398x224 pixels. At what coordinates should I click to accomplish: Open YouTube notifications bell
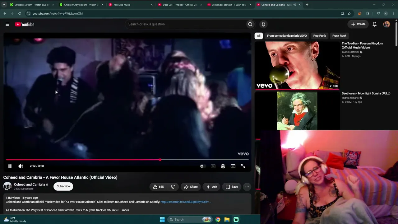tap(374, 24)
